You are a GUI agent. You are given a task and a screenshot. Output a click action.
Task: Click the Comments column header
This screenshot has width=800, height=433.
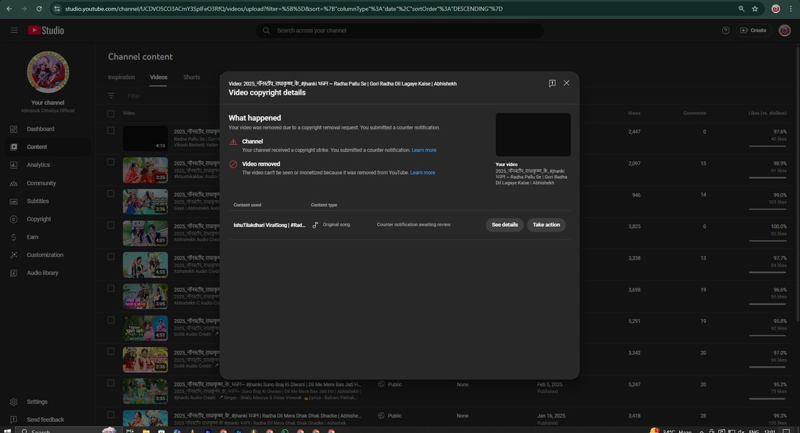[x=695, y=113]
